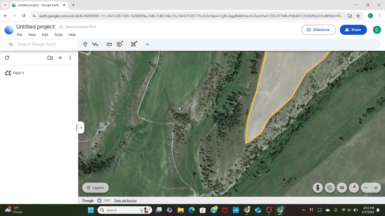The height and width of the screenshot is (216, 385).
Task: Click the browser address bar URL
Action: pyautogui.click(x=191, y=16)
